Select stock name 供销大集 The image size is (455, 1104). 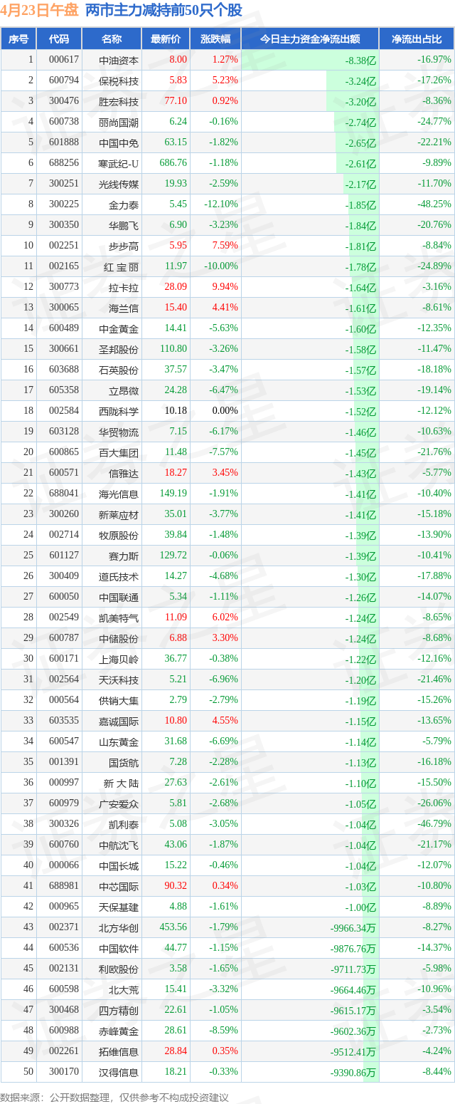click(x=119, y=700)
